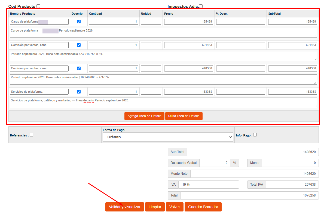Screen dimensions: 324x215
Task: Click the Total IVA field showing 267638
Action: [292, 185]
